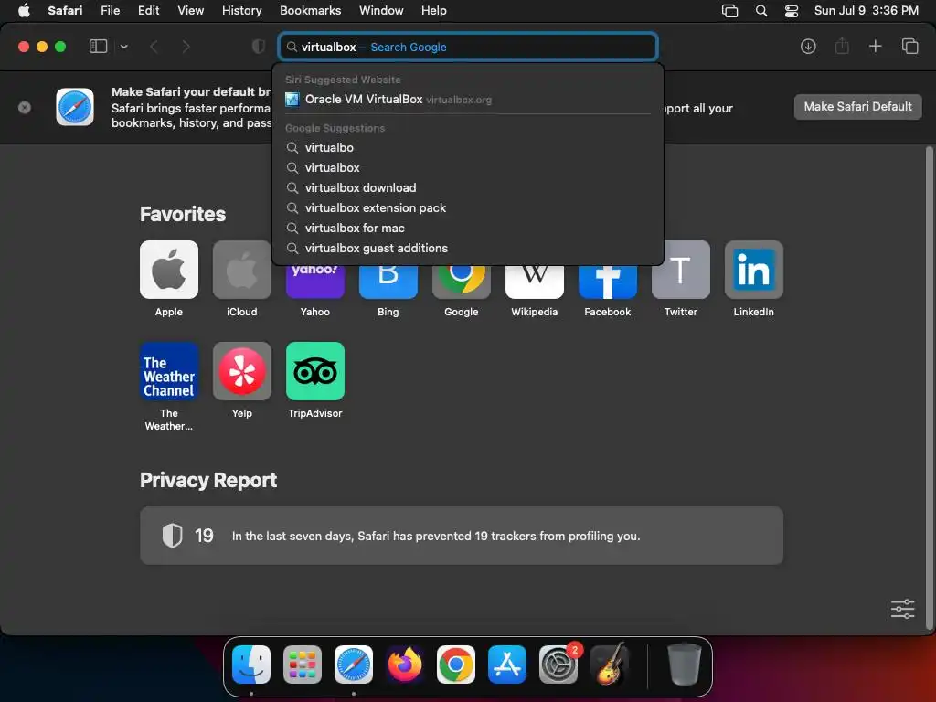Image resolution: width=936 pixels, height=702 pixels.
Task: Open the Edit menu
Action: (148, 10)
